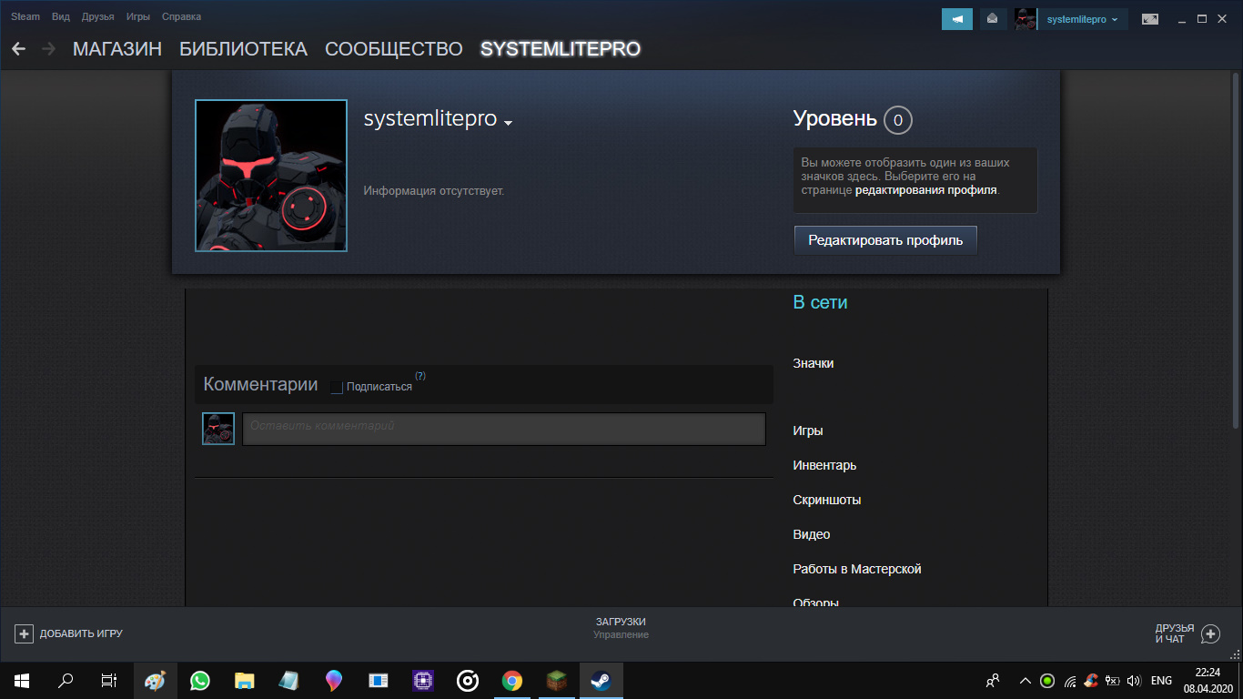Focus the Оставить комментарий field
Image resolution: width=1243 pixels, height=699 pixels.
tap(504, 429)
